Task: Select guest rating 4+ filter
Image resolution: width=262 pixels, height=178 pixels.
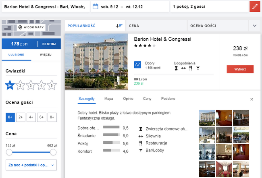Action: pyautogui.click(x=31, y=117)
